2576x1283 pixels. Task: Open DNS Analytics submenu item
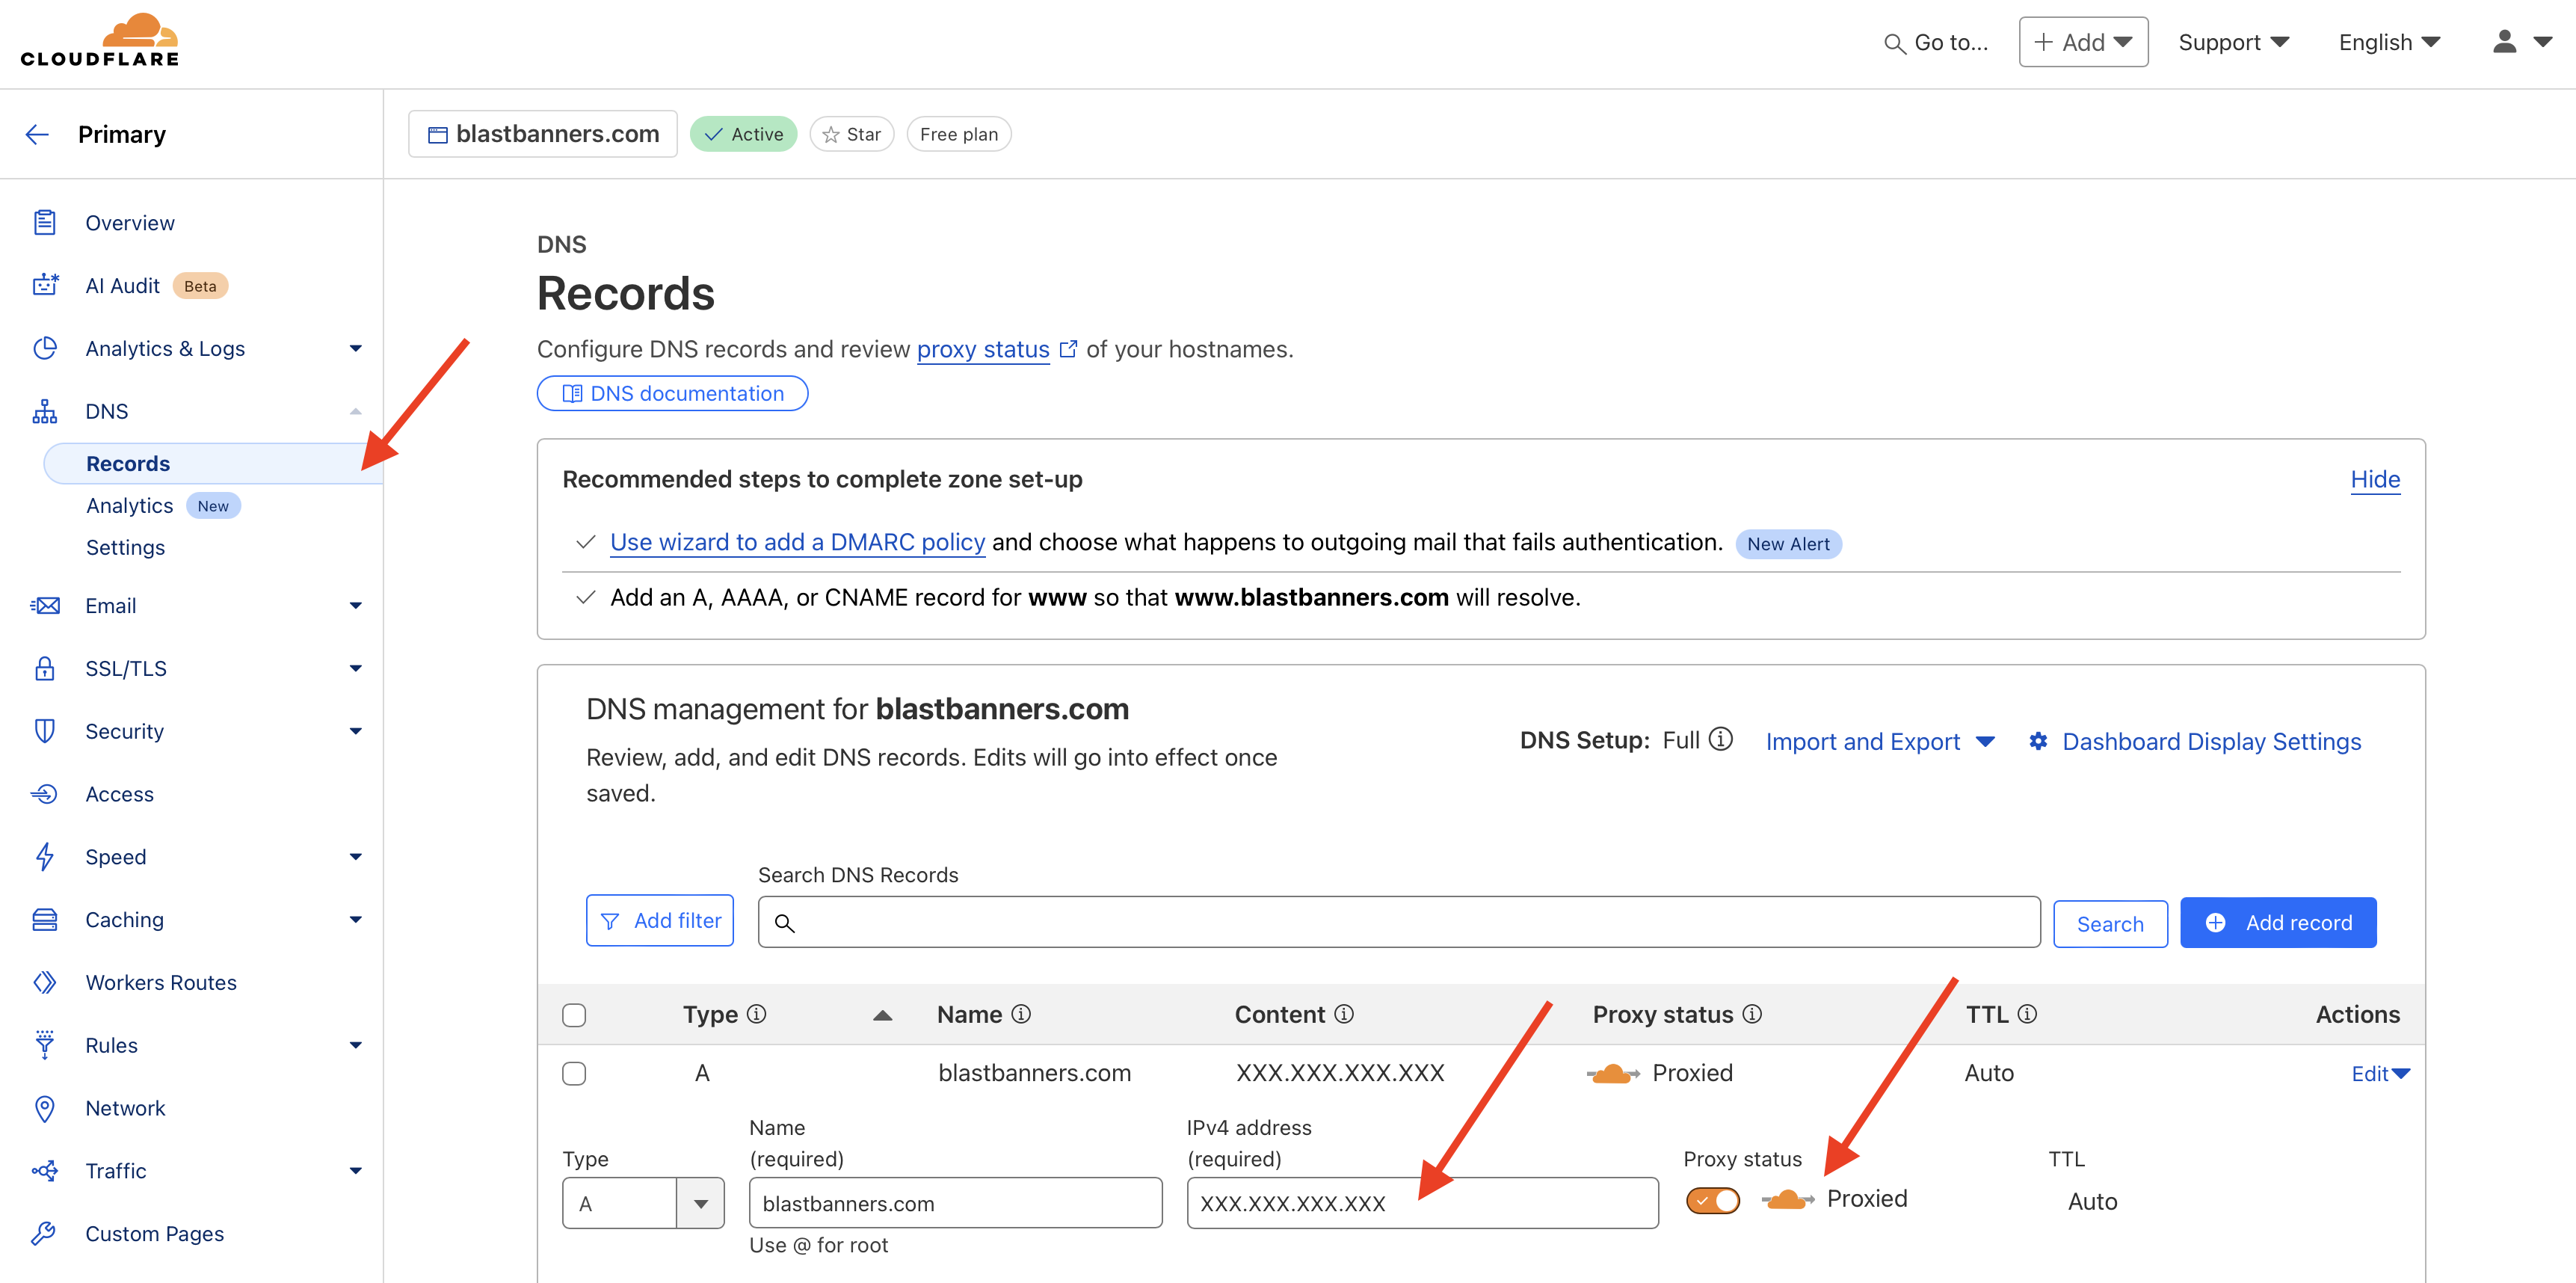coord(130,505)
